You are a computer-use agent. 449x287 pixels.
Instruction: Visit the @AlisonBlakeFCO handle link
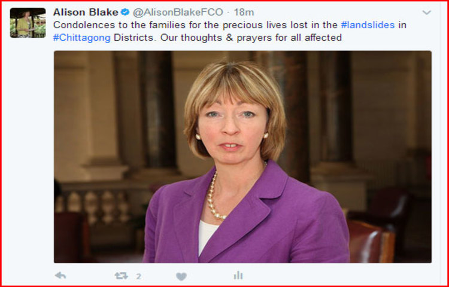pos(178,13)
